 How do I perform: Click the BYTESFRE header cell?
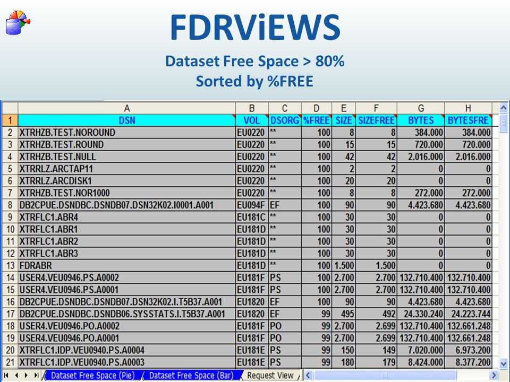(468, 120)
